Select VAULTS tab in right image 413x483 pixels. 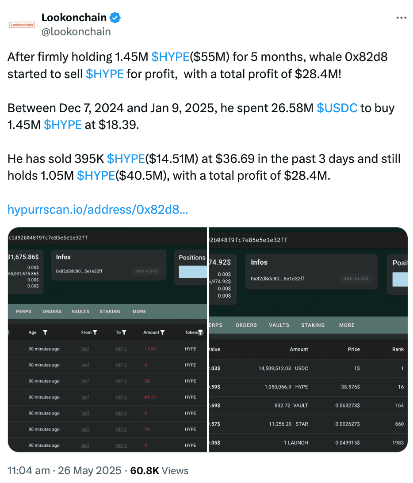click(x=279, y=325)
